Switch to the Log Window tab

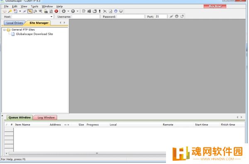tap(46, 118)
